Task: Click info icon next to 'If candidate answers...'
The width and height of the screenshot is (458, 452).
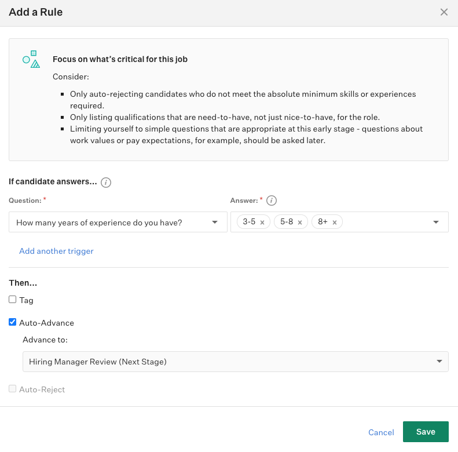Action: click(106, 183)
